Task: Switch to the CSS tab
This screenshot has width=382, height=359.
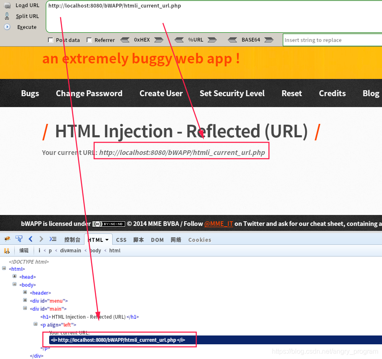Action: click(x=121, y=240)
